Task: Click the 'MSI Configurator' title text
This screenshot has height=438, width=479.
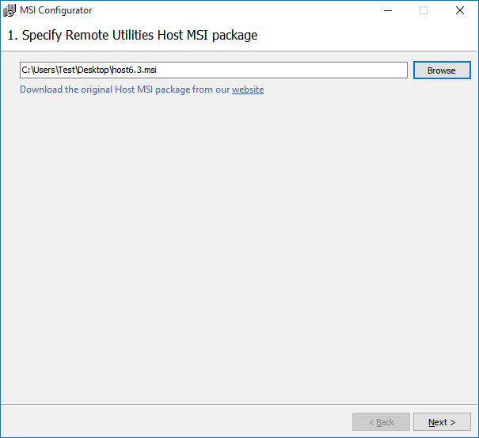Action: click(55, 10)
